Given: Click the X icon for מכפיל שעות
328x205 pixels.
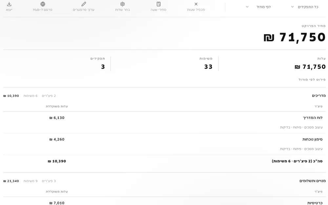Looking at the screenshot, I should [196, 4].
